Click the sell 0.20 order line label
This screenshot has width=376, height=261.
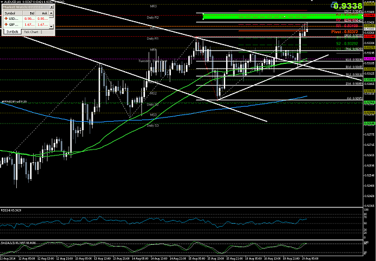[14, 102]
